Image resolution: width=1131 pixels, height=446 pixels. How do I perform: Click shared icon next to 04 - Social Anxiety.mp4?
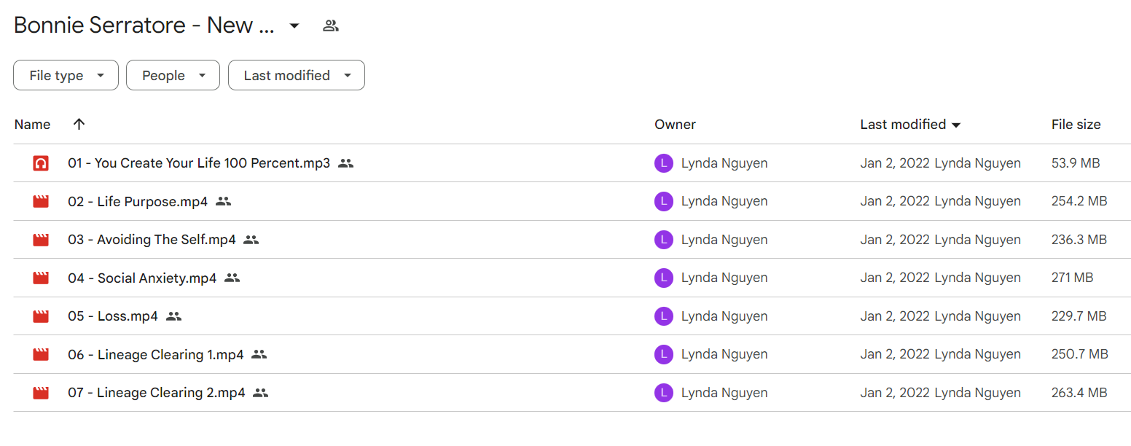tap(232, 278)
